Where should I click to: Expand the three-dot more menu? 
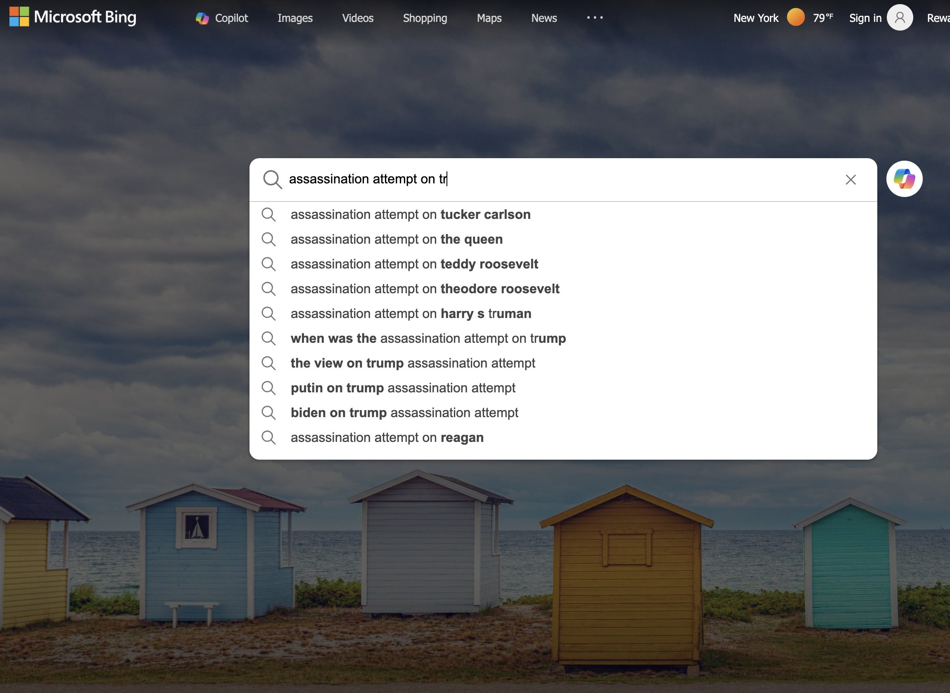(595, 18)
